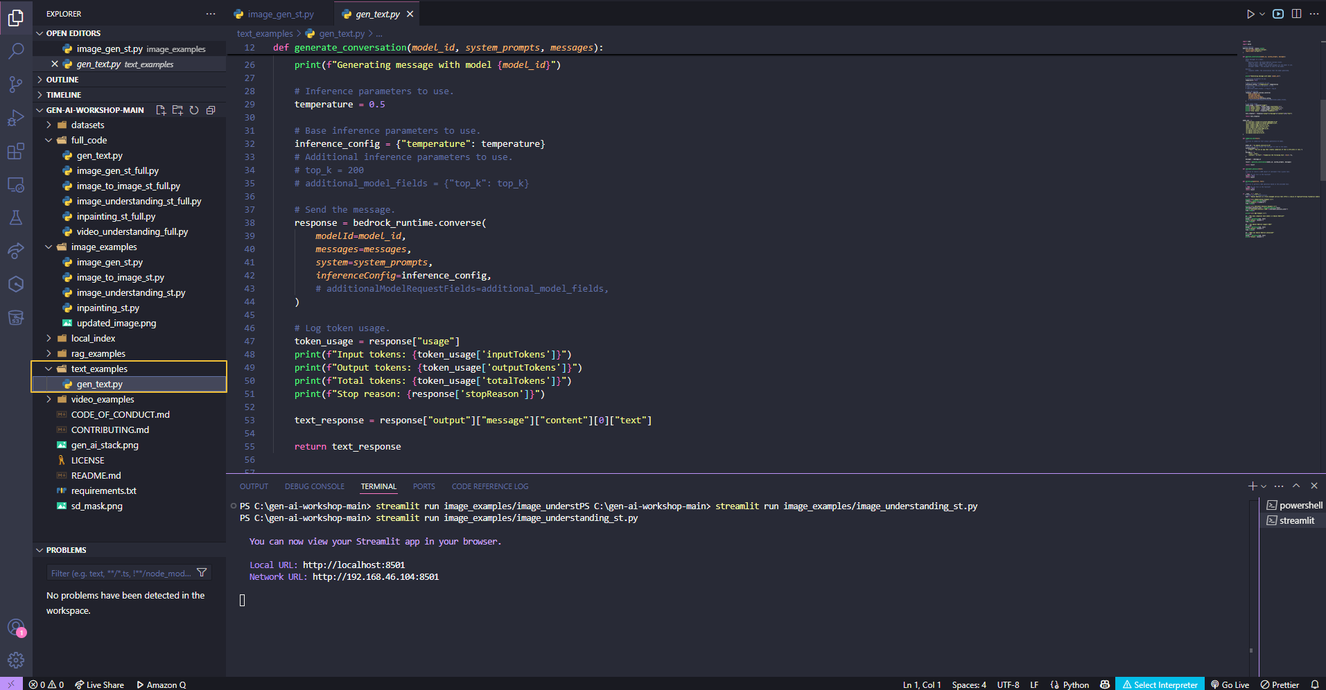The height and width of the screenshot is (690, 1326).
Task: Open the Extensions view
Action: pos(16,151)
